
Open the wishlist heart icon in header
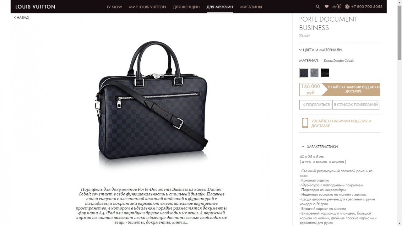327,7
